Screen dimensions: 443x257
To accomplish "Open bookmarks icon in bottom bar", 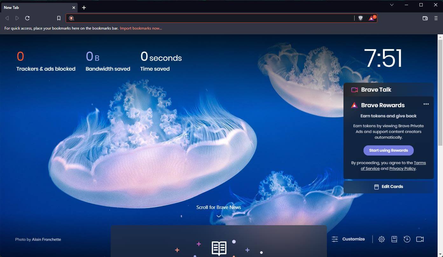I will (394, 239).
